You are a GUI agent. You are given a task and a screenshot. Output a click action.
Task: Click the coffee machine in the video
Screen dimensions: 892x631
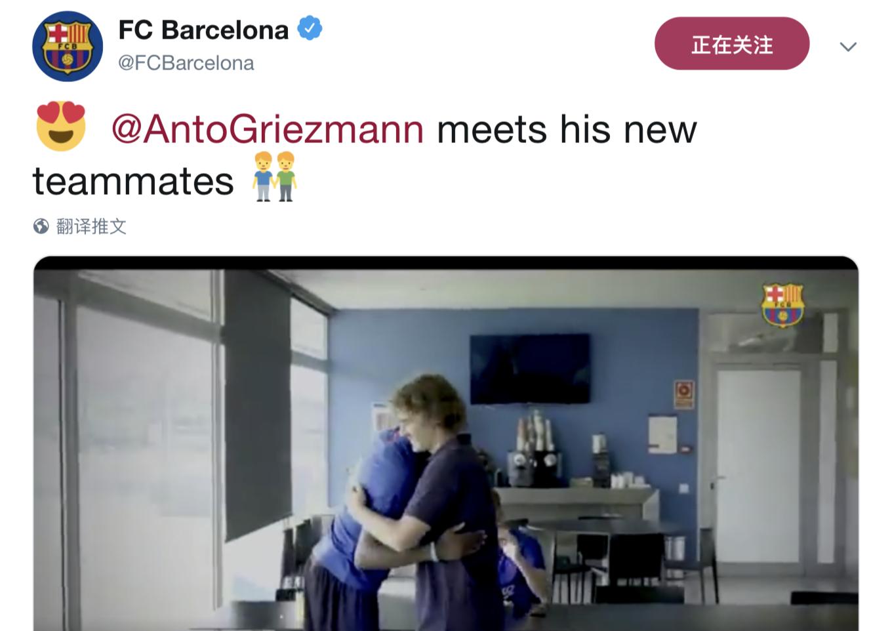(534, 449)
